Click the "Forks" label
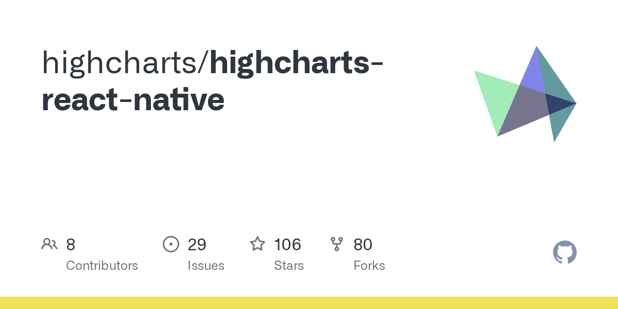Viewport: 618px width, 309px height. click(x=369, y=266)
